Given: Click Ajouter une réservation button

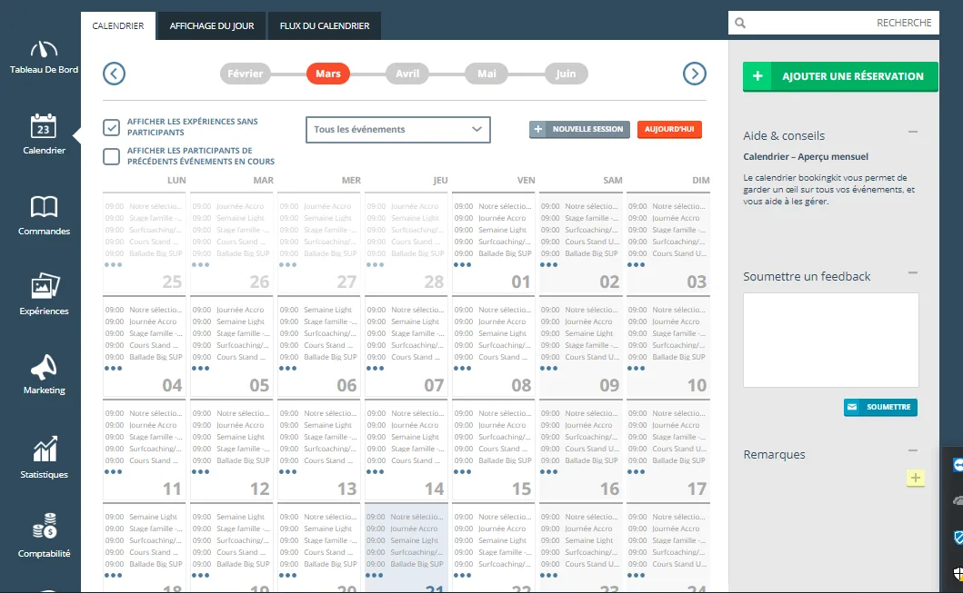Looking at the screenshot, I should 840,76.
